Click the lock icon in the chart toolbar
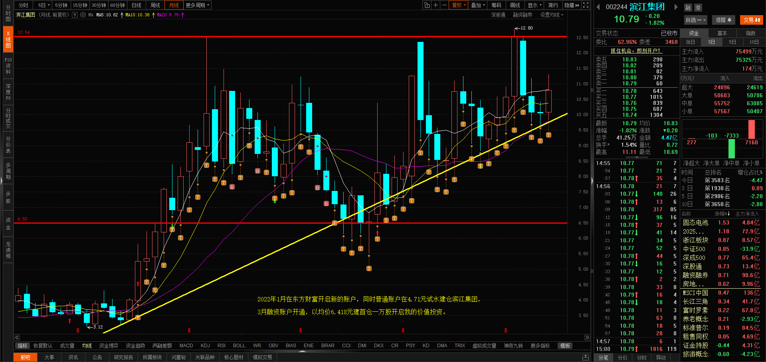766x362 pixels. [427, 5]
